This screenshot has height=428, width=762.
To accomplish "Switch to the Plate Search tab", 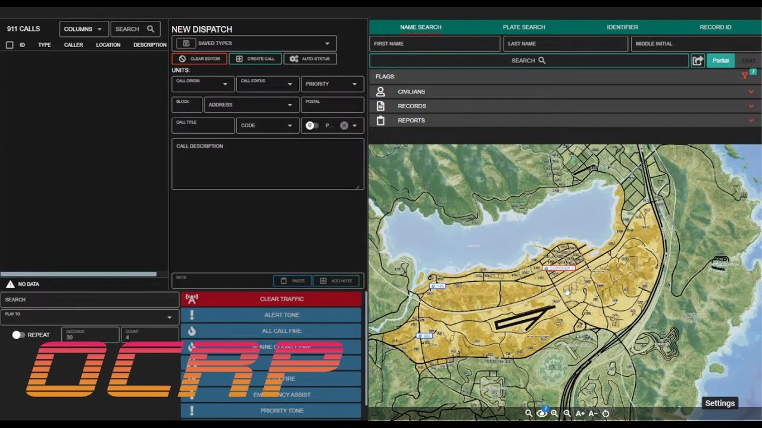I will pyautogui.click(x=524, y=27).
